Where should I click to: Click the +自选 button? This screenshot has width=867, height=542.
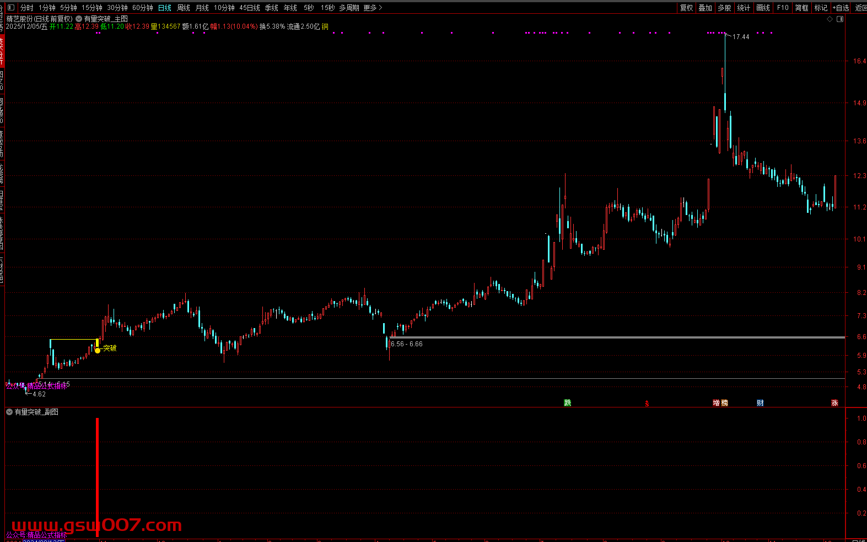(x=841, y=8)
